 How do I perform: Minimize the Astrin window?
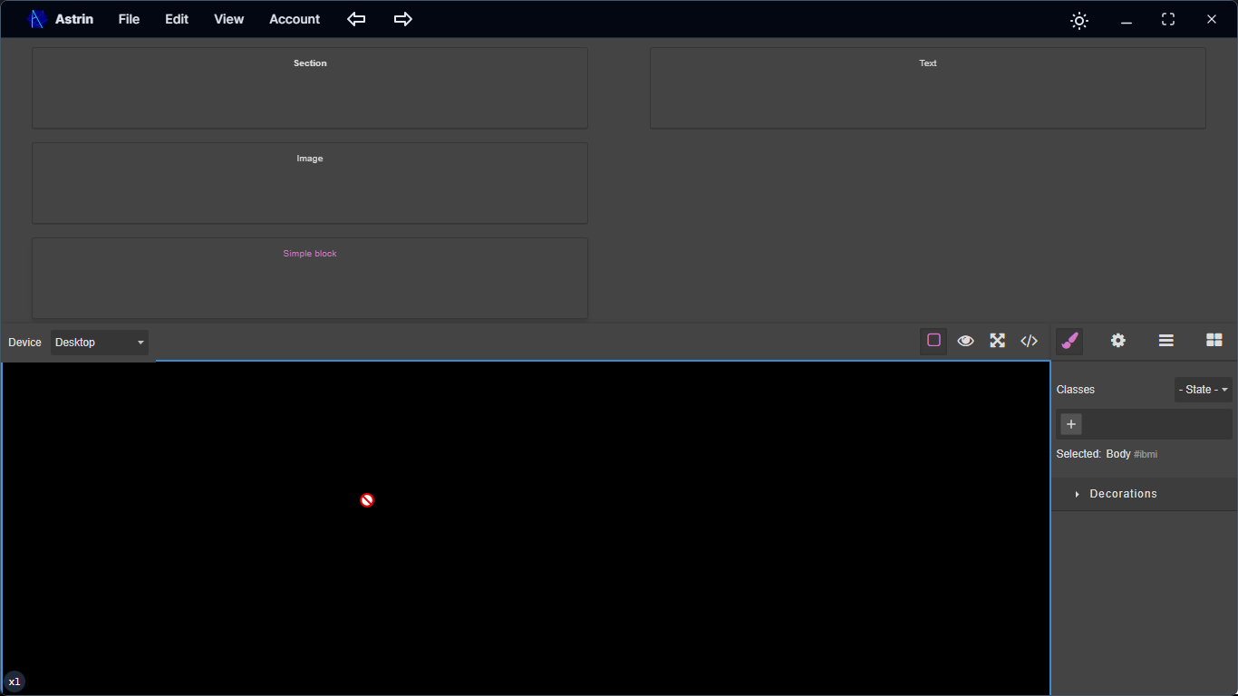[1127, 20]
